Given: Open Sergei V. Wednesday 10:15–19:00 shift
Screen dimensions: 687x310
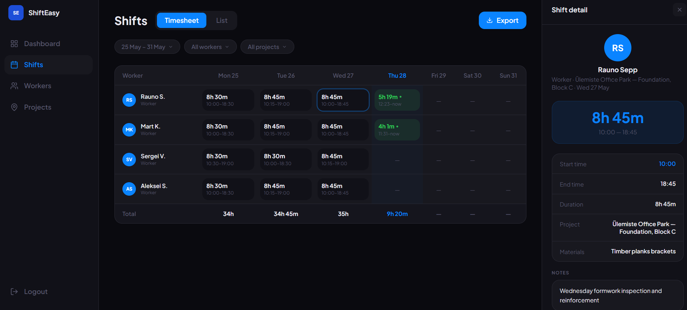Looking at the screenshot, I should [x=343, y=159].
